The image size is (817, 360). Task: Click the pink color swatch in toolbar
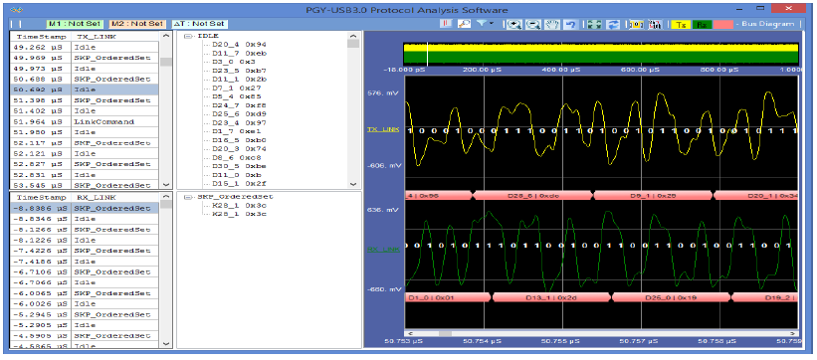point(722,24)
